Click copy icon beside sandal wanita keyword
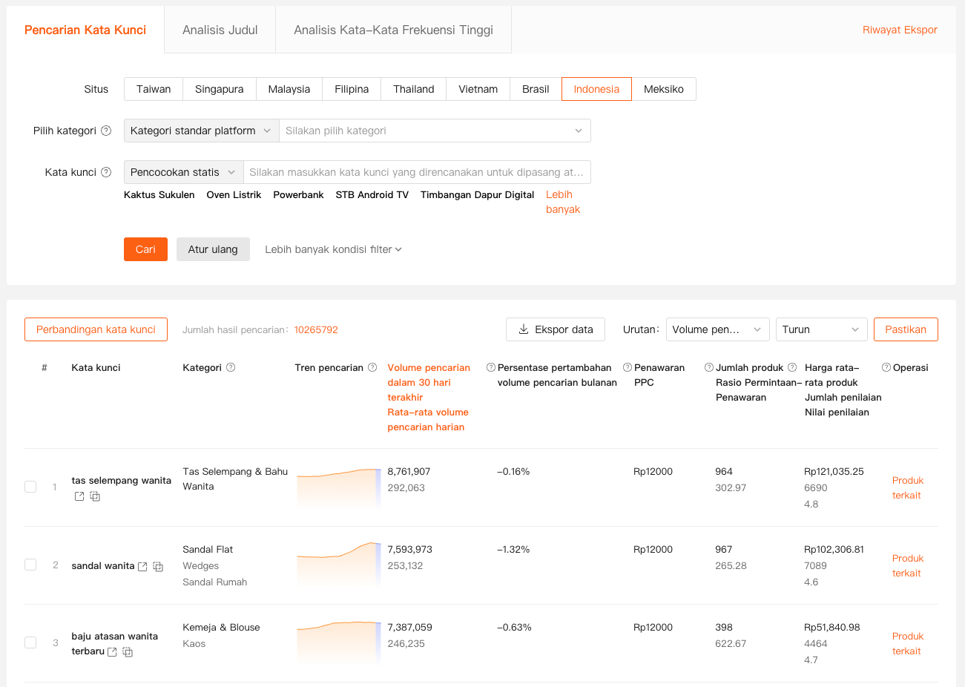Image resolution: width=965 pixels, height=687 pixels. click(x=158, y=567)
